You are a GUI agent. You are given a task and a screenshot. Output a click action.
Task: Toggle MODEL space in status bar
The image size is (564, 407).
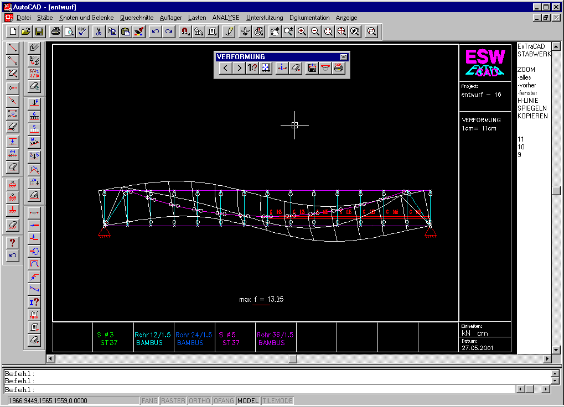coord(248,400)
